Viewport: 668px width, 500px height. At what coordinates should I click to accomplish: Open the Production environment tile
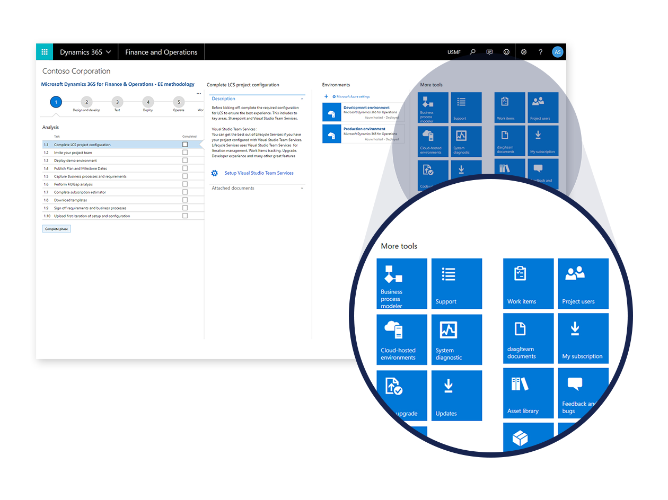(363, 134)
